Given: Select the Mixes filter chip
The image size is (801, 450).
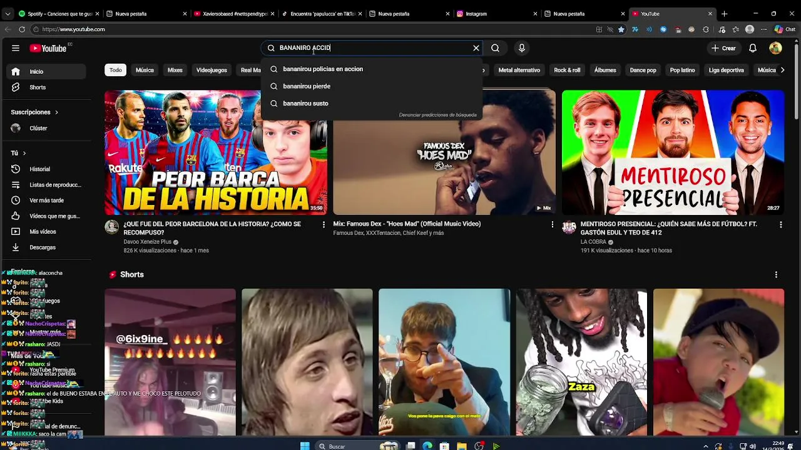Looking at the screenshot, I should [175, 70].
